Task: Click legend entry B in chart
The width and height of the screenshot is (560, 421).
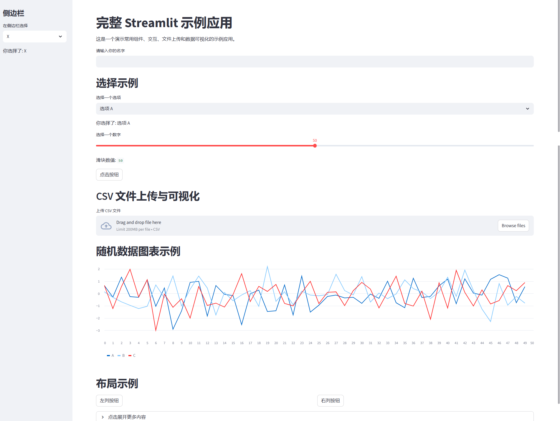Action: 121,356
